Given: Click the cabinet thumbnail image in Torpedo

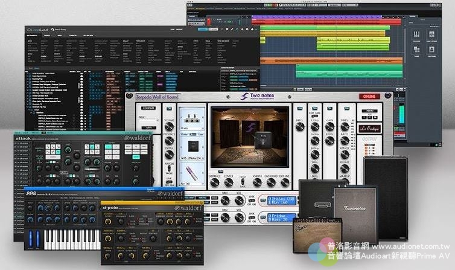Looking at the screenshot, I should pyautogui.click(x=193, y=146).
